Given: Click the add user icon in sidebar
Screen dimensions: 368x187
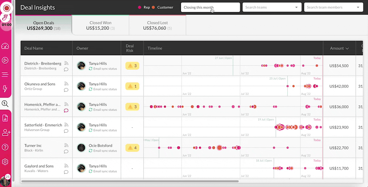Looking at the screenshot, I should click(x=6, y=132).
